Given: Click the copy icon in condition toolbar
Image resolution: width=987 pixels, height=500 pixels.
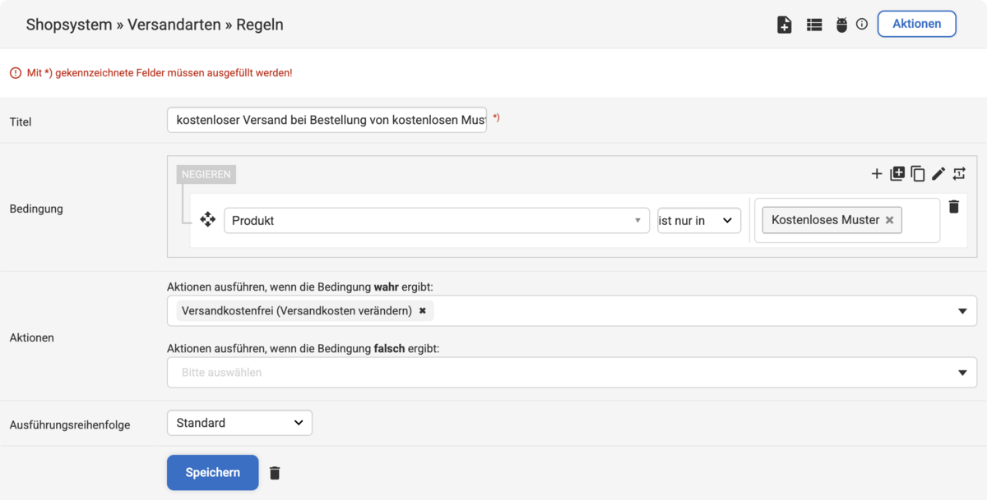Looking at the screenshot, I should tap(918, 173).
